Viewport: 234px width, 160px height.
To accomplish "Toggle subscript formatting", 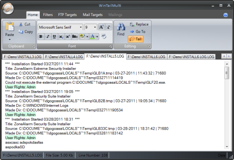I will pos(61,36).
